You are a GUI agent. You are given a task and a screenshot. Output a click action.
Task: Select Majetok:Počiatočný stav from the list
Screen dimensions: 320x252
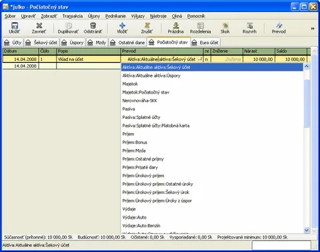point(212,92)
